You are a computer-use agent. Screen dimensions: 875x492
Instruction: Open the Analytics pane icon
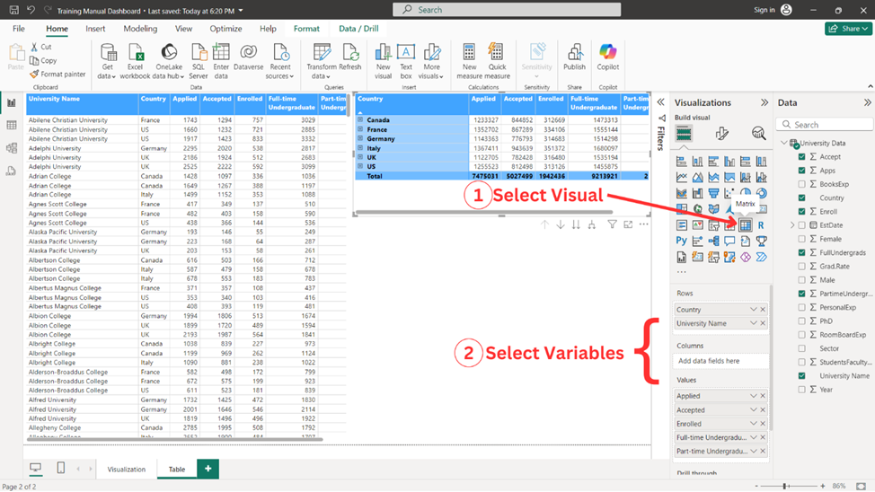click(x=758, y=133)
